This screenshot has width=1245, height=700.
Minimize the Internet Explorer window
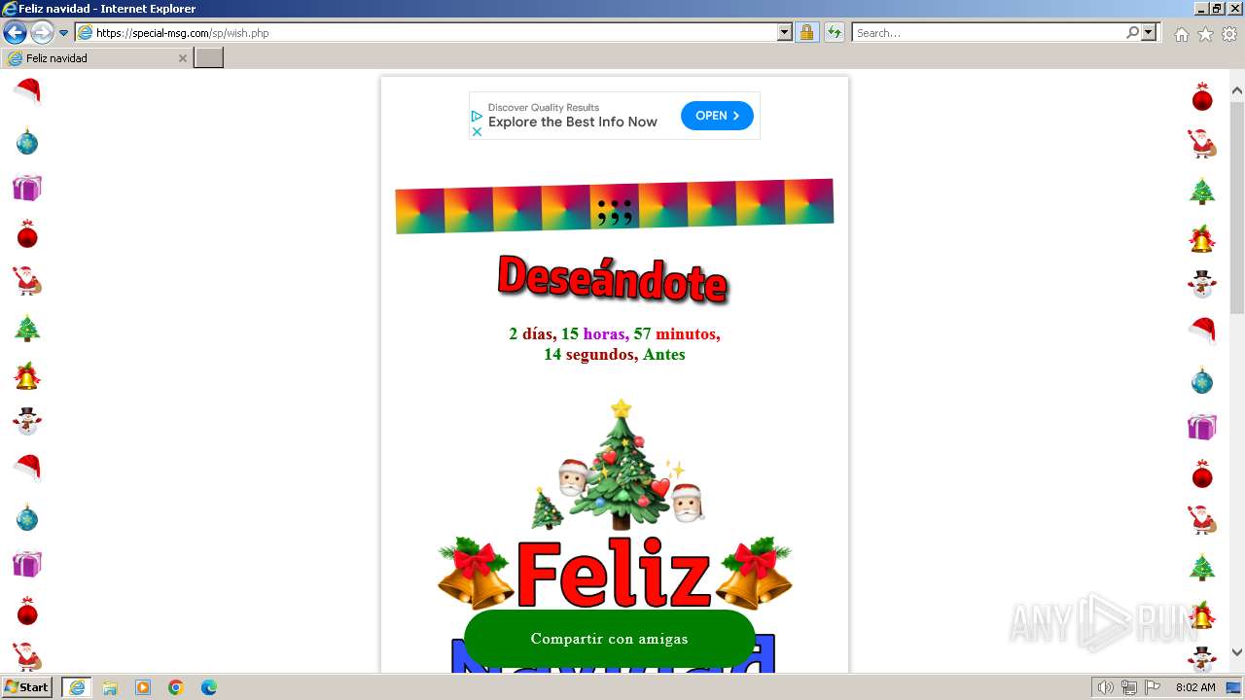(1200, 8)
